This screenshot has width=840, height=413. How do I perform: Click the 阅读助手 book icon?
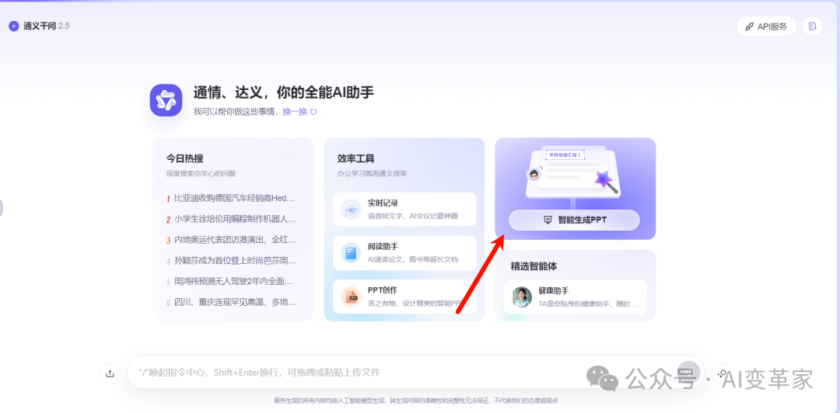(350, 253)
